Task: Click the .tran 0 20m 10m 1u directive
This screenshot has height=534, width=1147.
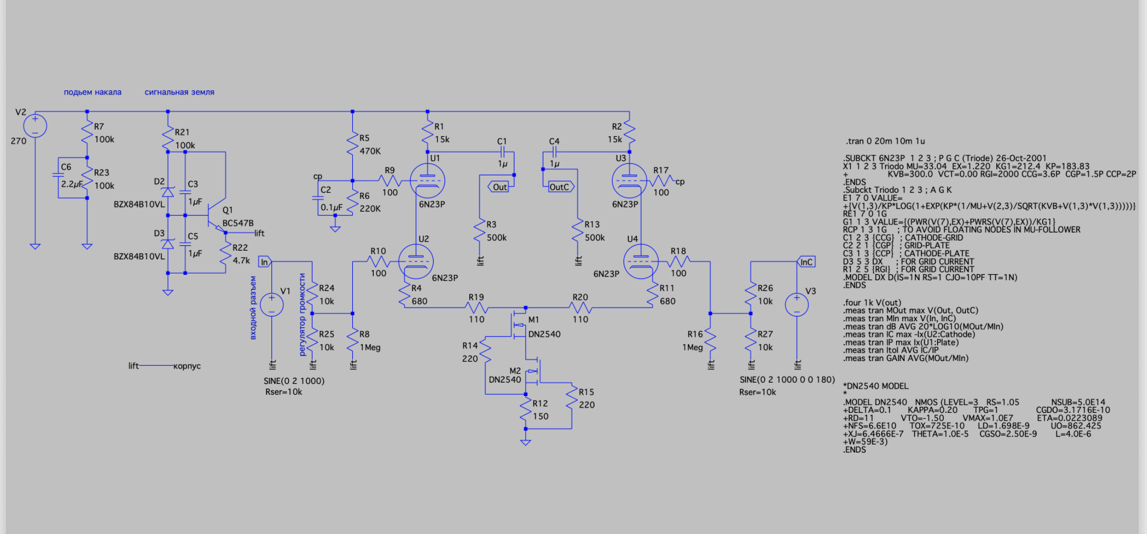Action: tap(885, 141)
